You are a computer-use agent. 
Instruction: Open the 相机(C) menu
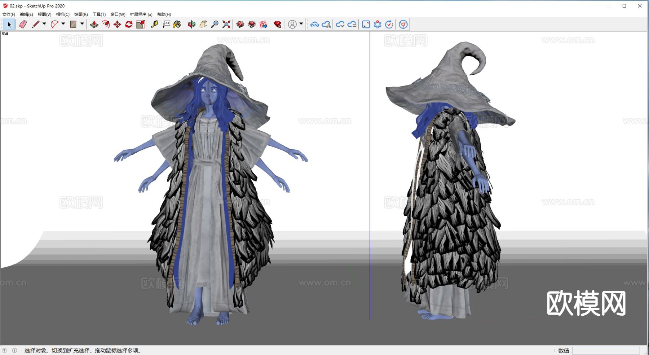coord(63,14)
